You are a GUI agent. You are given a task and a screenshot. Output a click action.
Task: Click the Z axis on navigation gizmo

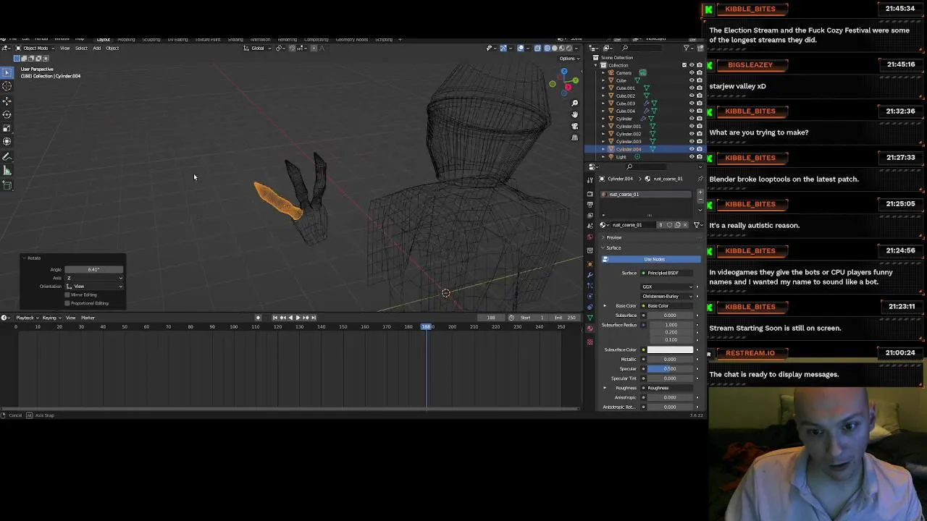(564, 72)
